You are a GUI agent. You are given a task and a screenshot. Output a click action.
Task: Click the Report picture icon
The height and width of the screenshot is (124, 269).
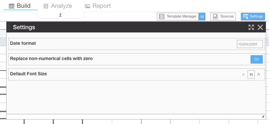click(87, 6)
